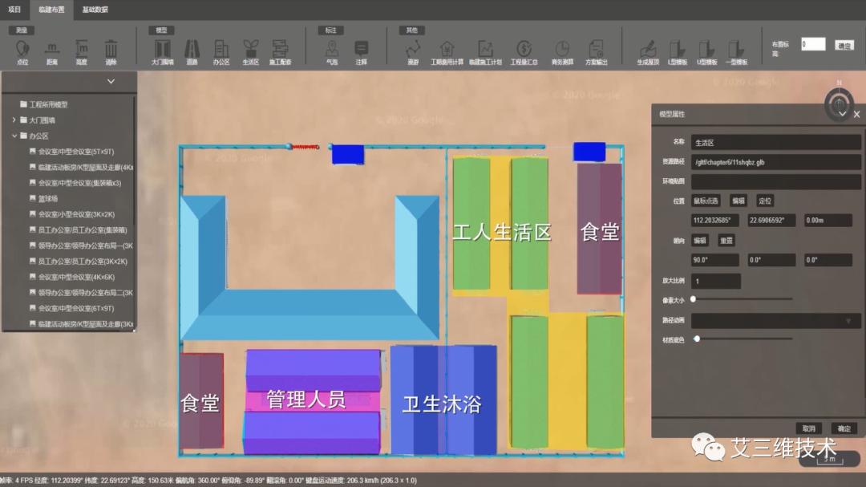Click the 生成屋顶 roof generation icon
Screen dimensions: 866x487
[x=648, y=48]
